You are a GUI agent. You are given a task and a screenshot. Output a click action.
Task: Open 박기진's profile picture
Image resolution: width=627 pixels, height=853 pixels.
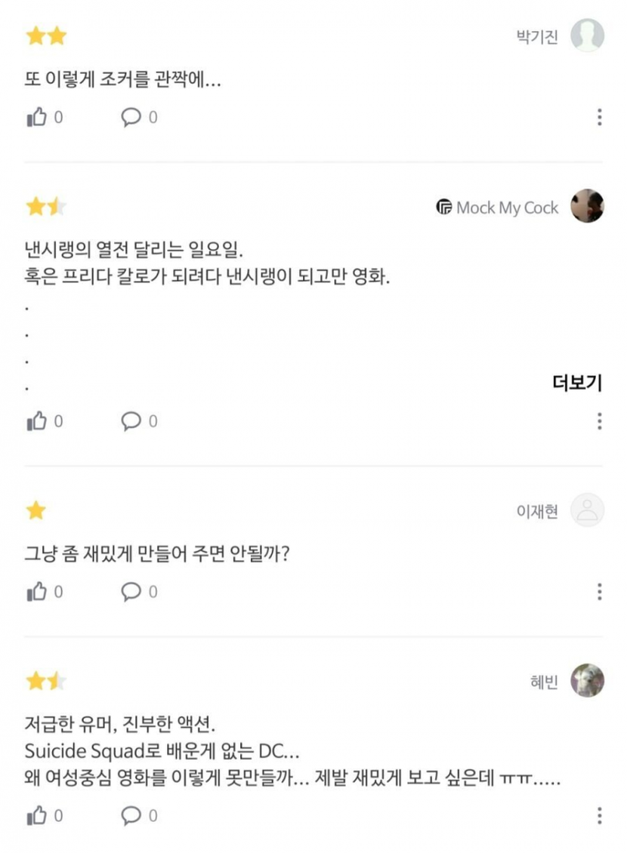587,35
